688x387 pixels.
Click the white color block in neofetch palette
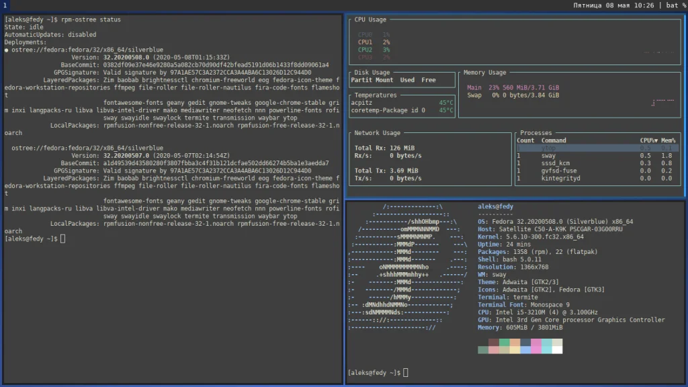tap(557, 349)
